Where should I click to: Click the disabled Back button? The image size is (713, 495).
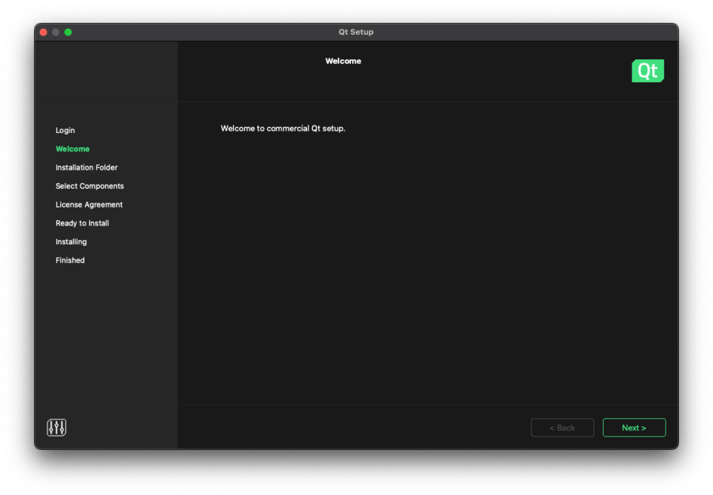562,427
